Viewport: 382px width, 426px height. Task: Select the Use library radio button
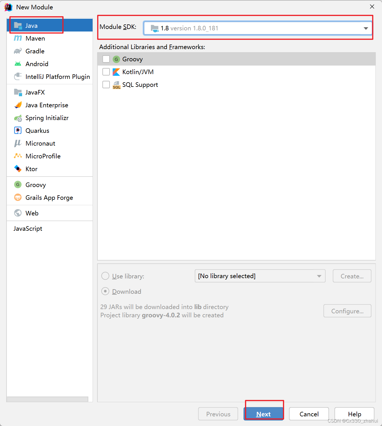105,276
